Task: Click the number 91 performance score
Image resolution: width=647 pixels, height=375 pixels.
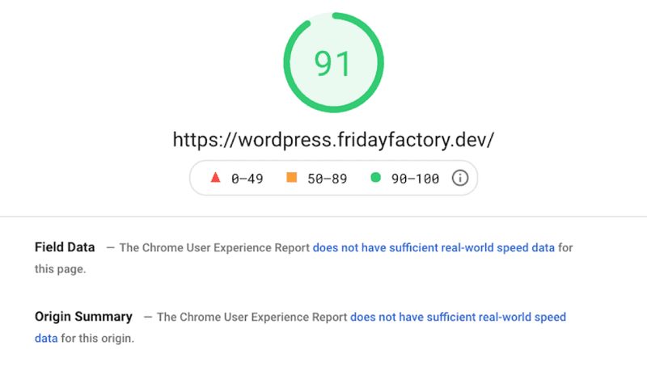Action: point(333,65)
